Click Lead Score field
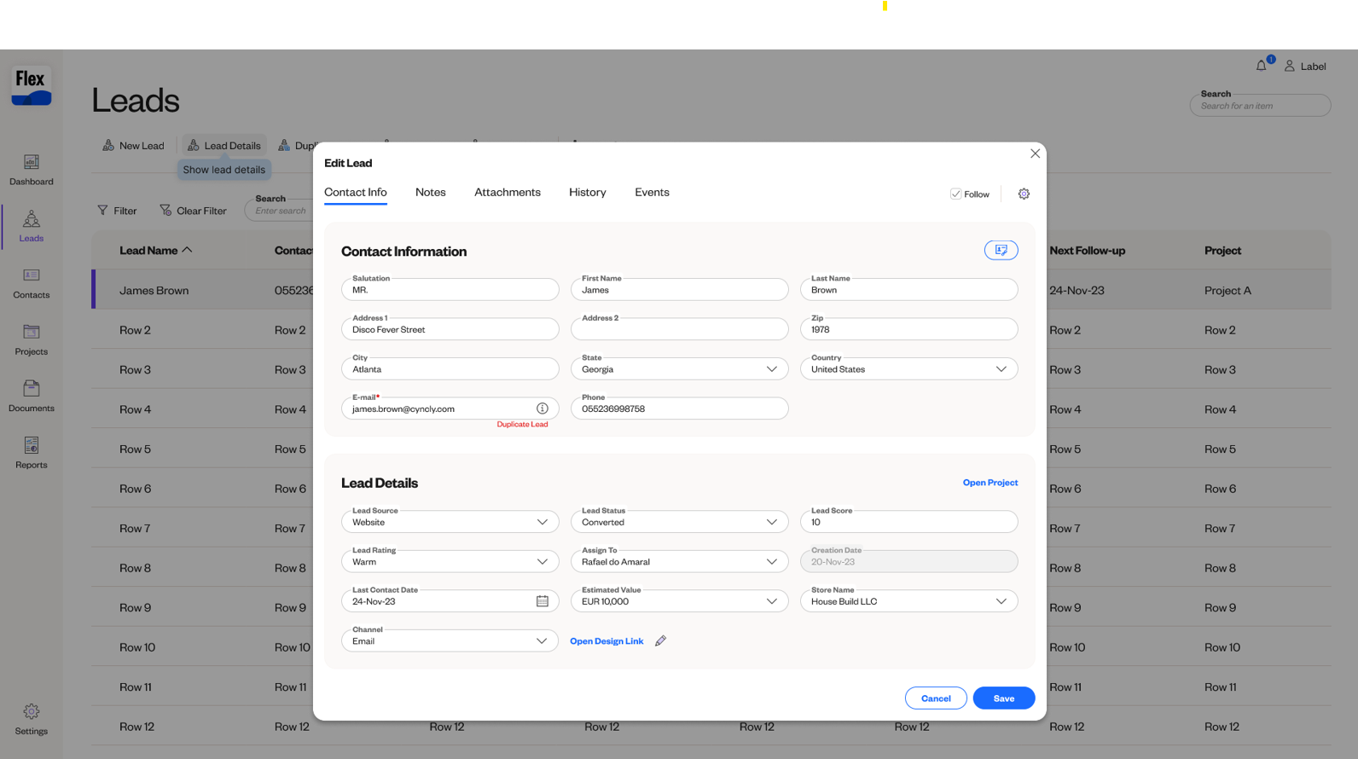1358x759 pixels. tap(909, 522)
